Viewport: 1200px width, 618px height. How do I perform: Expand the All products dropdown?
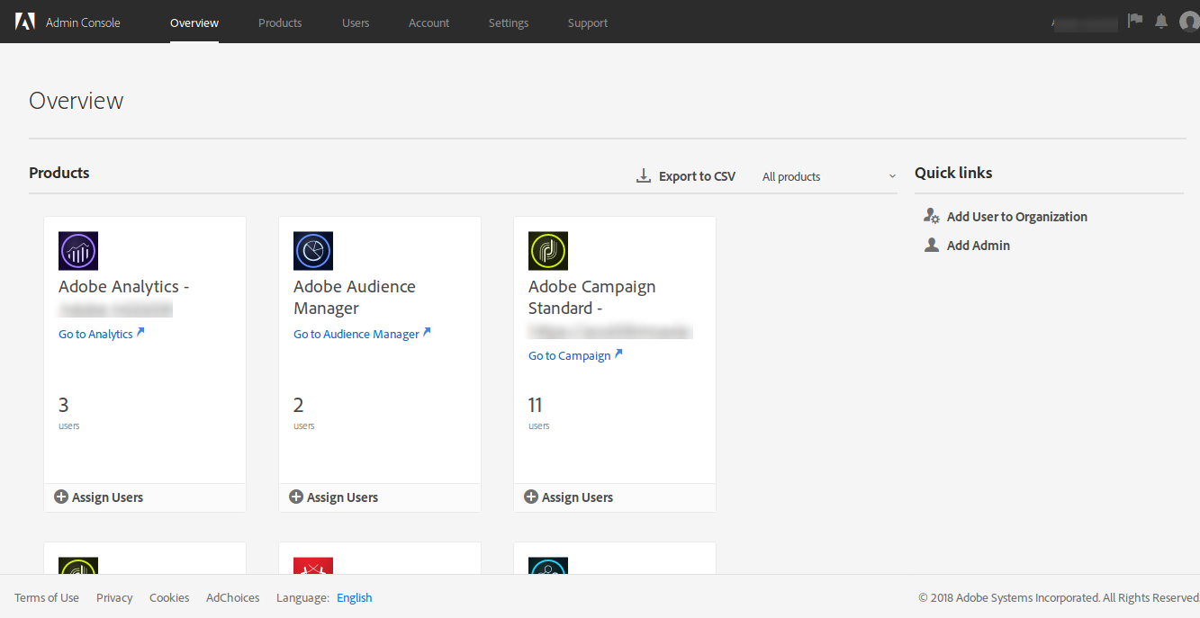point(828,177)
